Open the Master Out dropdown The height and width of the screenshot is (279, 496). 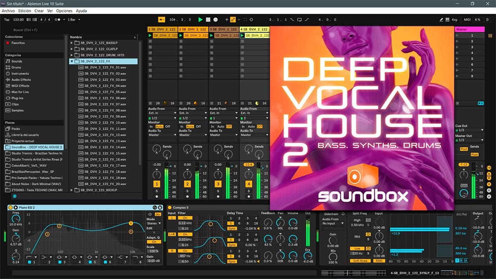pyautogui.click(x=469, y=140)
